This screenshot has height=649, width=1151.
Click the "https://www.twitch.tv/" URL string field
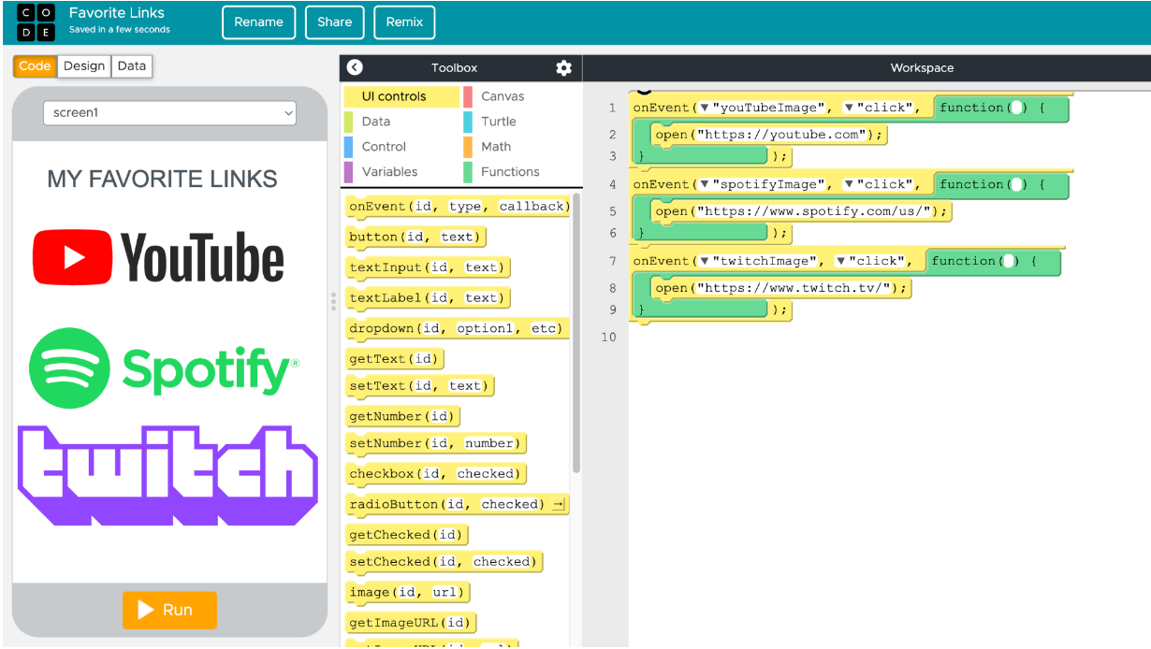(x=794, y=288)
